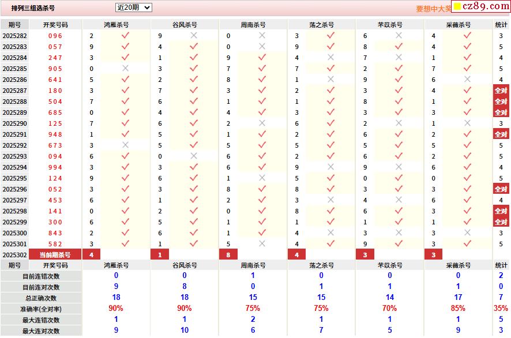Screen dimensions: 511x338
Task: Click the 总正确次数 row label
Action: pyautogui.click(x=41, y=298)
